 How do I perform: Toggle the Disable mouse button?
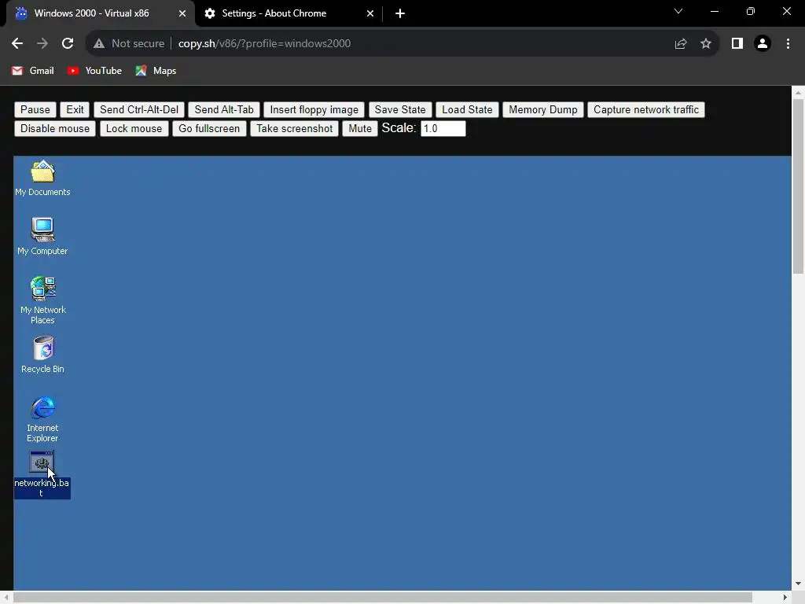click(55, 129)
